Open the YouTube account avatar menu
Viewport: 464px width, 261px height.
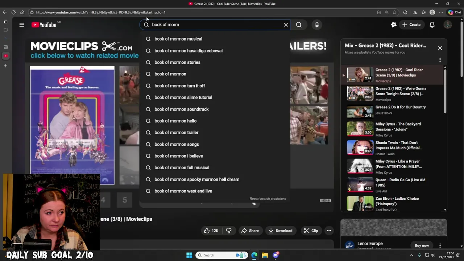(448, 25)
